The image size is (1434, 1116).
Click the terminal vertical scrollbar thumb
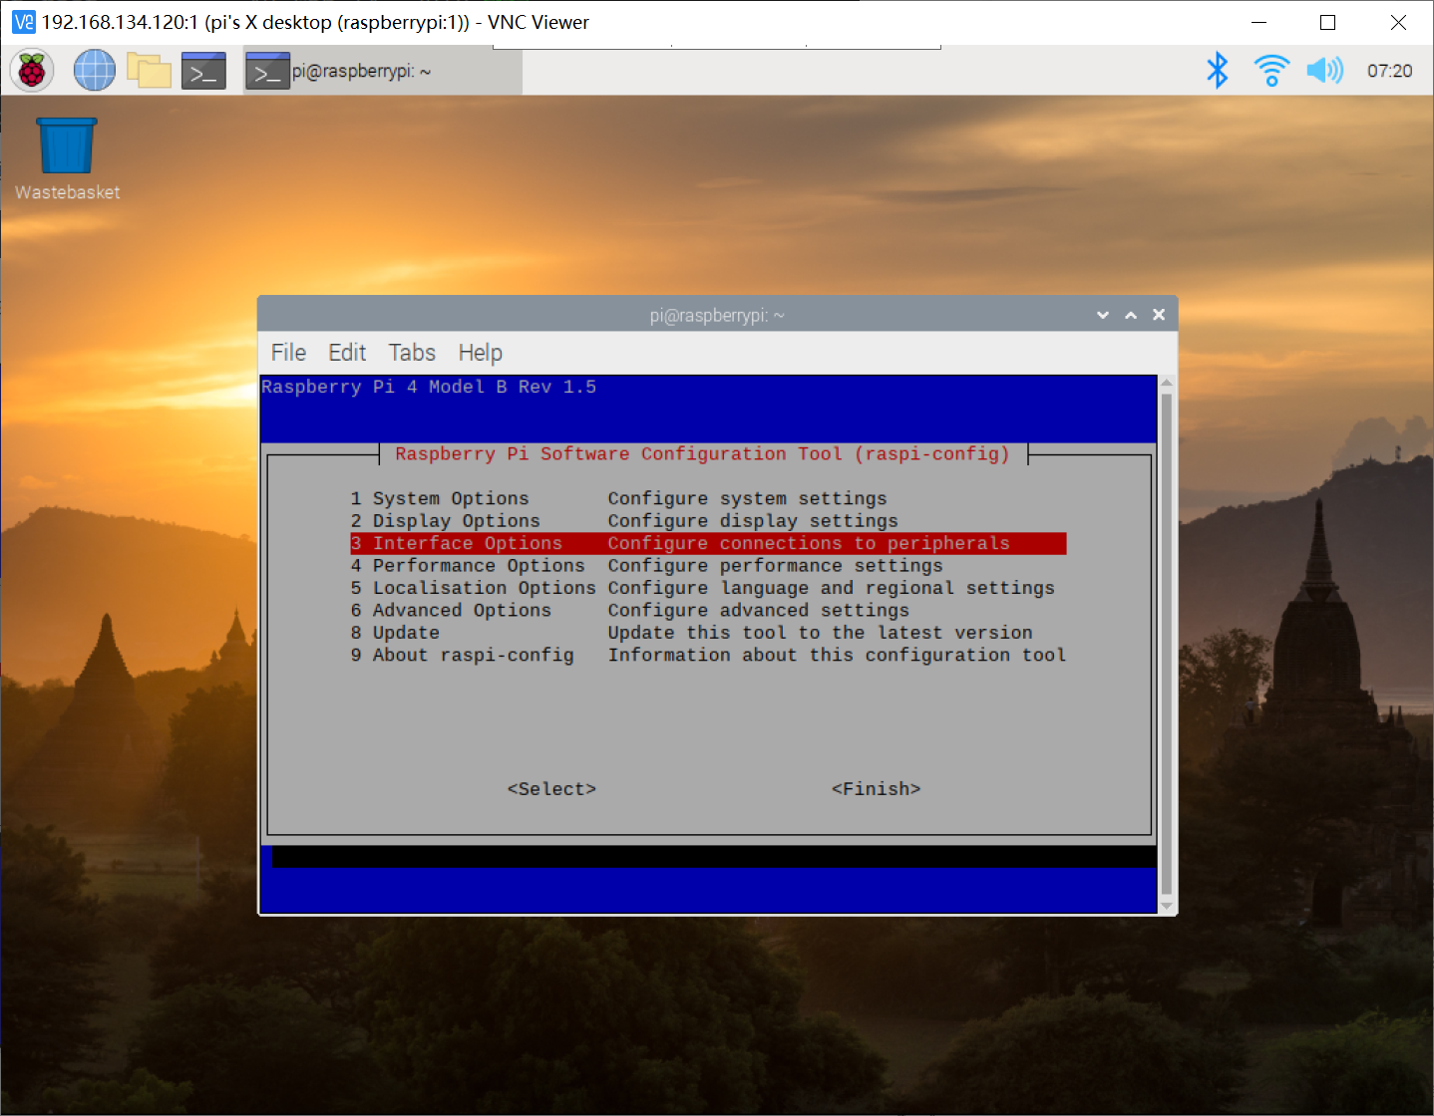pos(1167,644)
